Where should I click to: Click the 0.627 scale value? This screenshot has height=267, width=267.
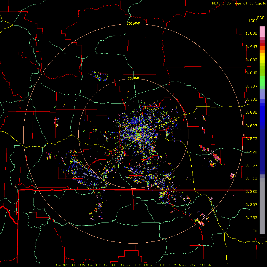pos(251,126)
